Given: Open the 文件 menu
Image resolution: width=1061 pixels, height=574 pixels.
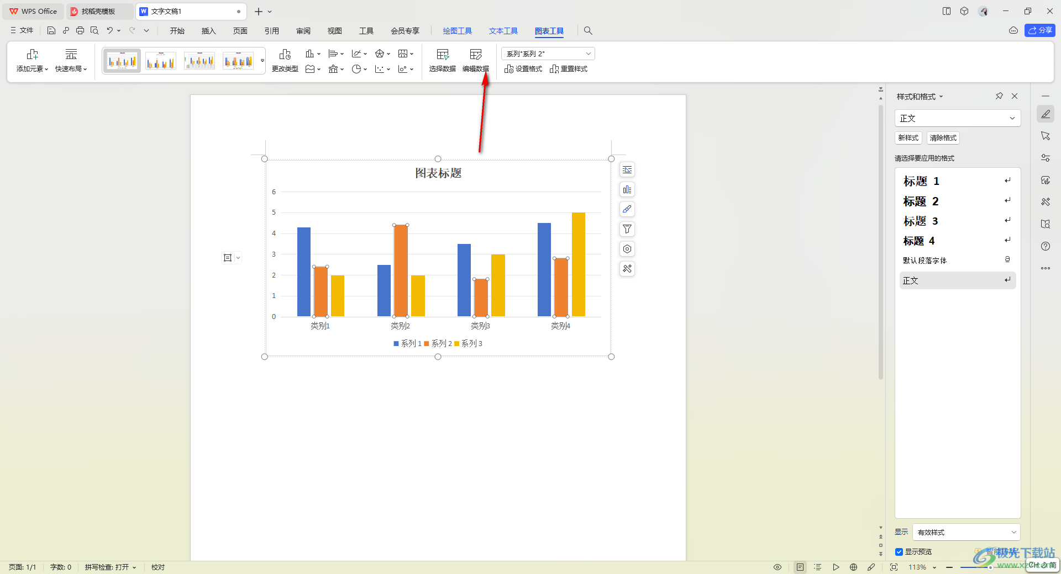Looking at the screenshot, I should (22, 31).
